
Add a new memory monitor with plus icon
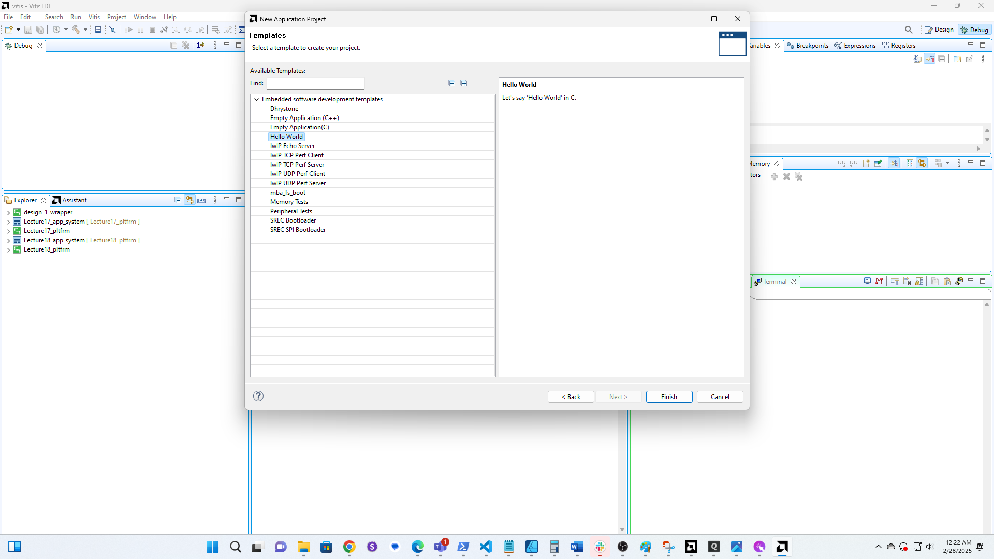pyautogui.click(x=774, y=177)
